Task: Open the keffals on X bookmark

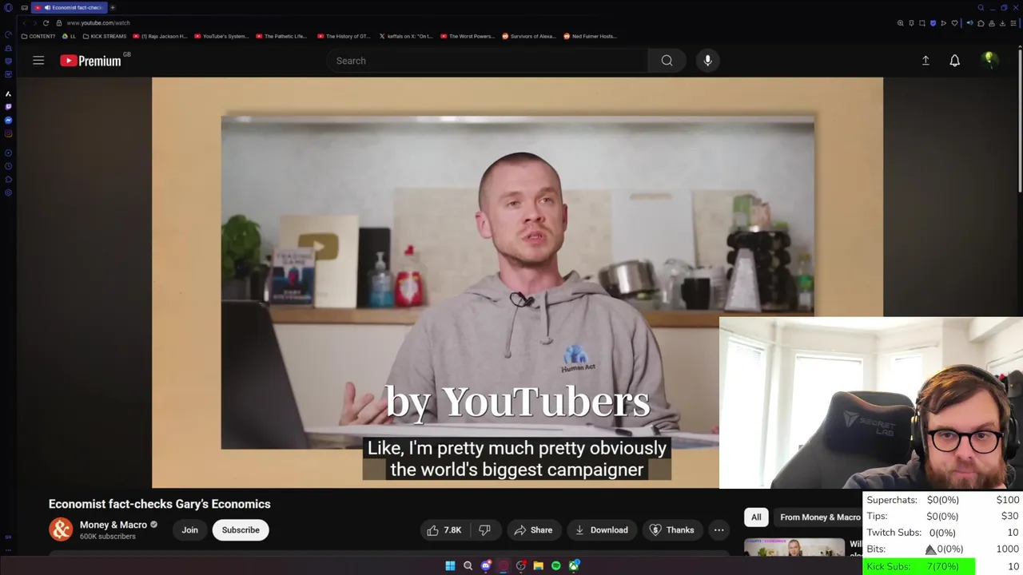Action: click(x=405, y=36)
